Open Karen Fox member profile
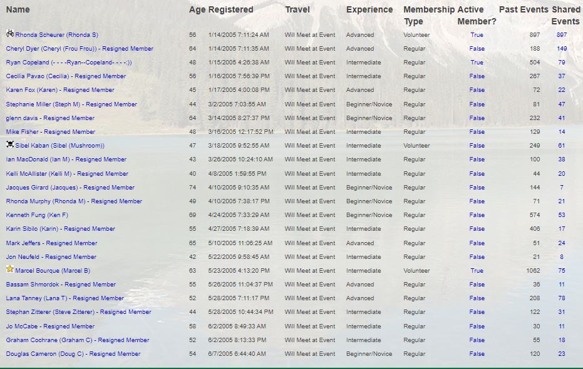Screen dimensions: 583x369 pos(60,90)
